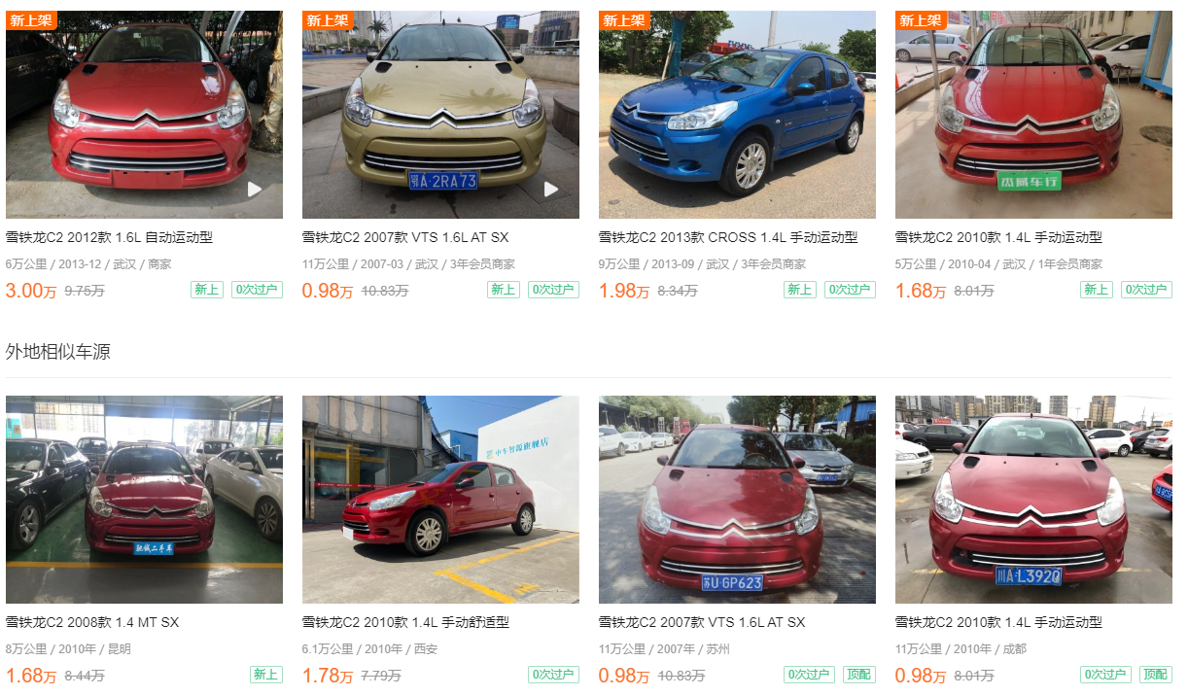Screen dimensions: 1188x696
Task: Click the 1.68万 price on Wuhan 2010款
Action: coord(921,290)
